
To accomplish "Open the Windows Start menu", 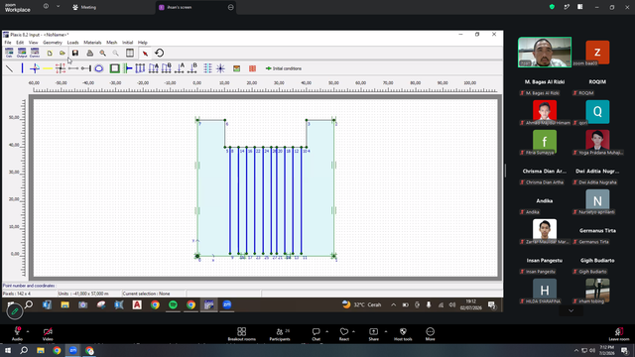I will (8, 350).
